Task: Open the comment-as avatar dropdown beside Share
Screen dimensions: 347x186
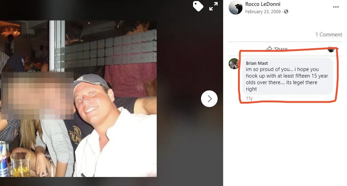Action: [x=331, y=49]
